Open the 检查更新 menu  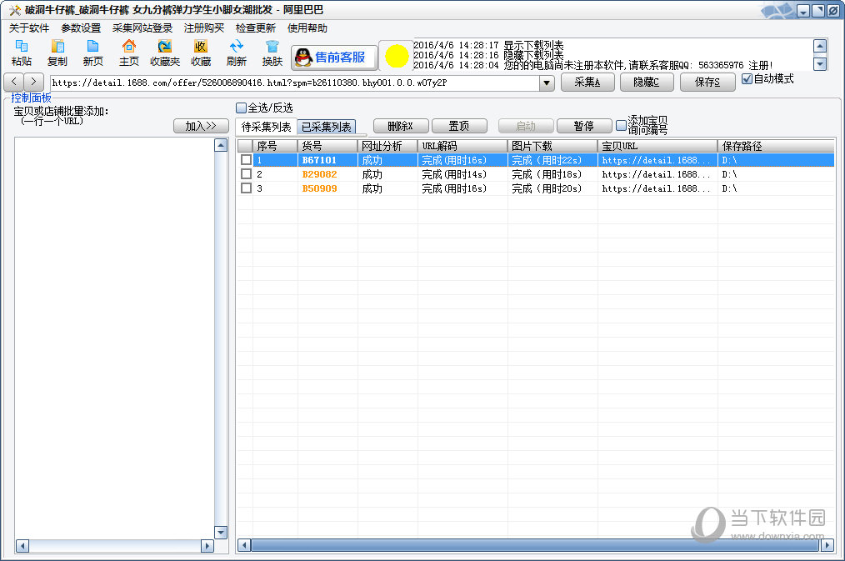pos(256,28)
